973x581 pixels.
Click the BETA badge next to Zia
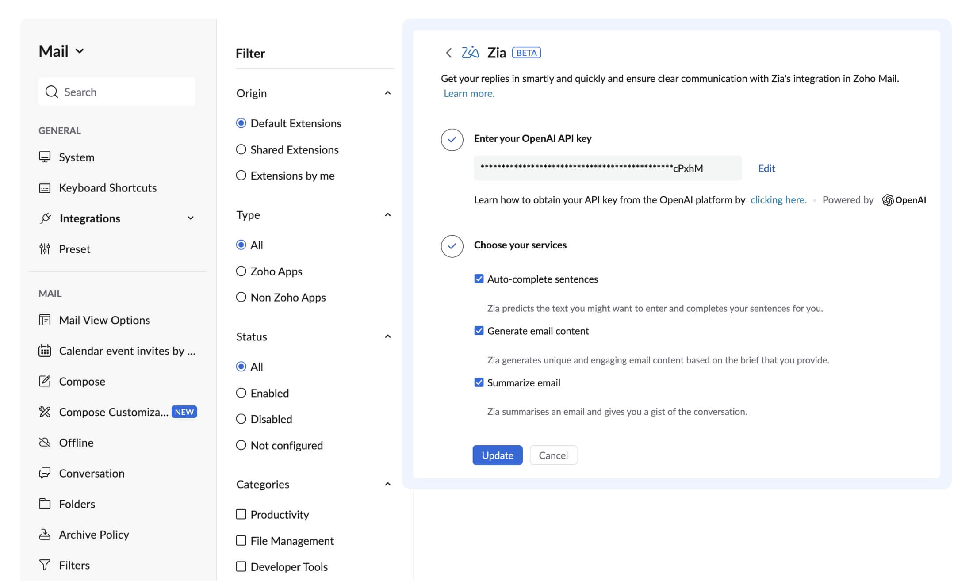point(526,53)
